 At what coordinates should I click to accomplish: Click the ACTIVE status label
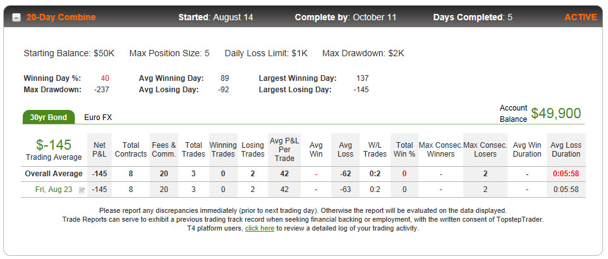(580, 18)
